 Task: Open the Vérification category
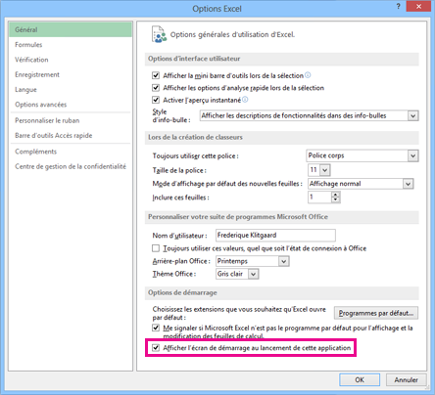click(x=71, y=60)
